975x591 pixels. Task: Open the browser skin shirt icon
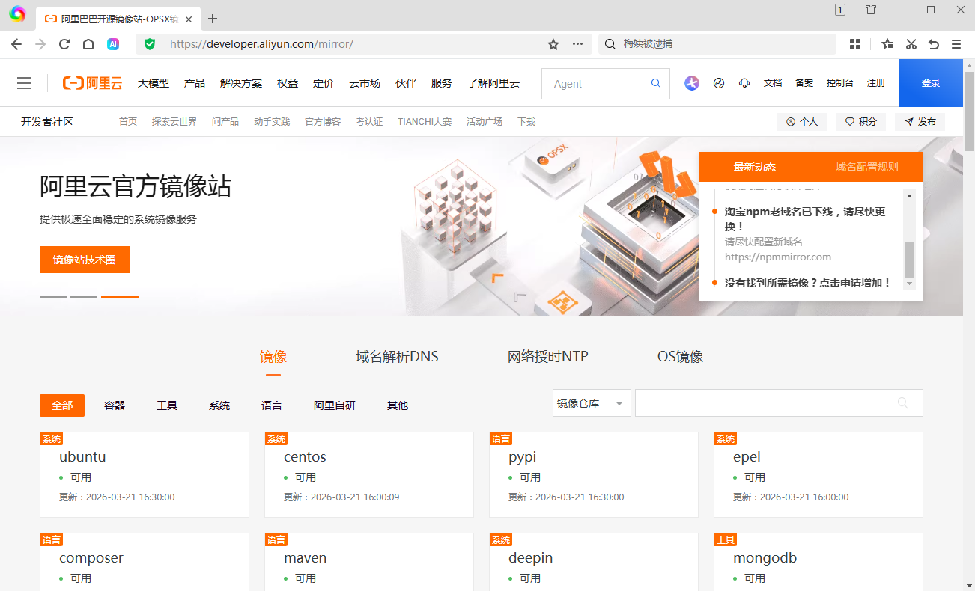point(871,10)
